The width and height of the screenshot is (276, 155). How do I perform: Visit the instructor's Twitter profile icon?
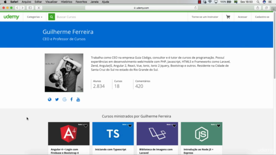(57, 99)
